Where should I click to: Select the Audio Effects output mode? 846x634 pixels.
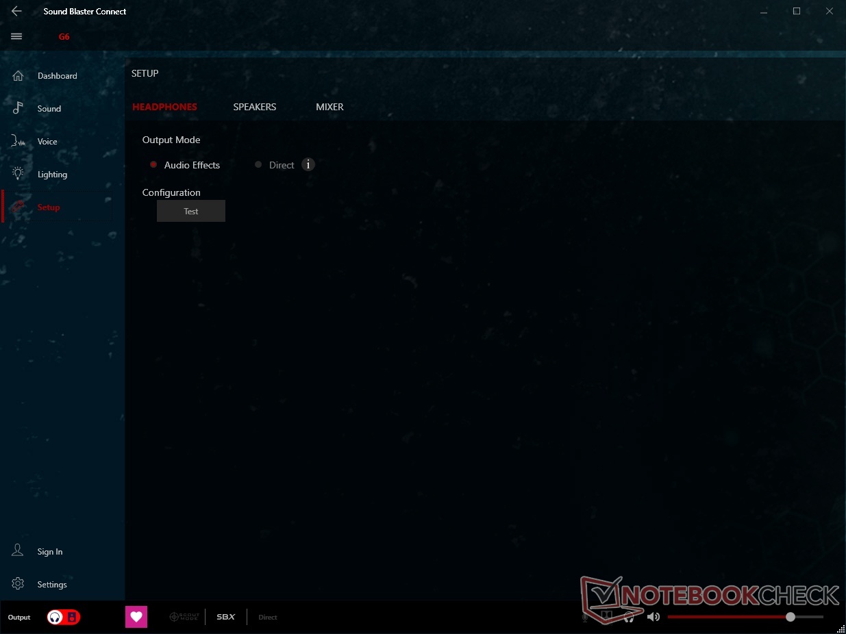tap(153, 165)
